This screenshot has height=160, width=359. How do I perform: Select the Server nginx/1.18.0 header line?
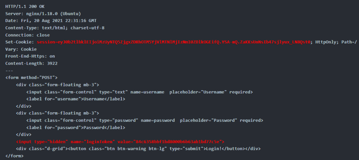tap(43, 14)
